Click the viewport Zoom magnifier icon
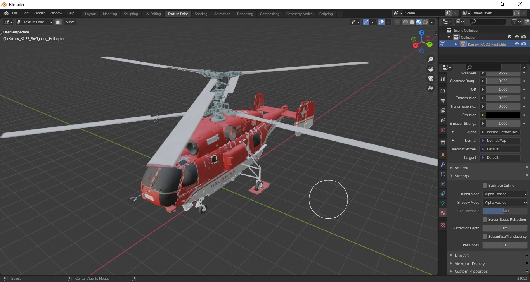 click(430, 59)
